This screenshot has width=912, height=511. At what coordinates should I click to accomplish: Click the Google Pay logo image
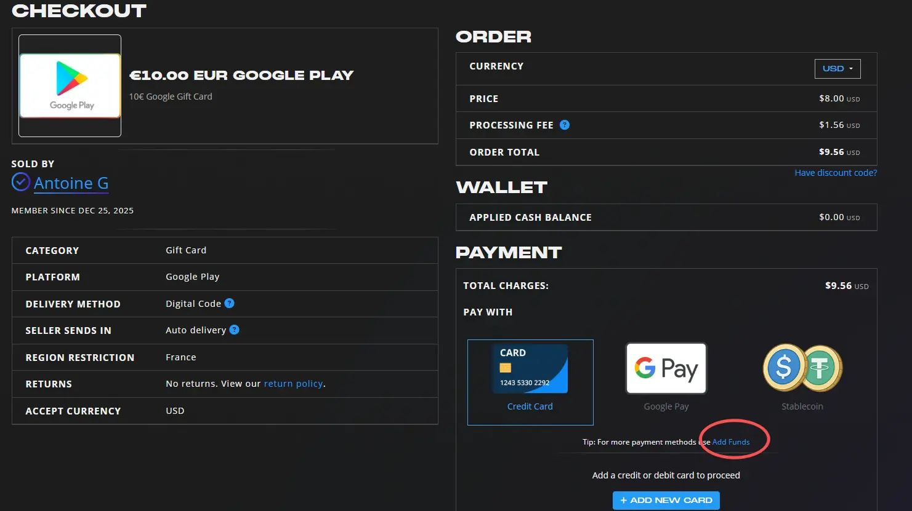click(666, 368)
